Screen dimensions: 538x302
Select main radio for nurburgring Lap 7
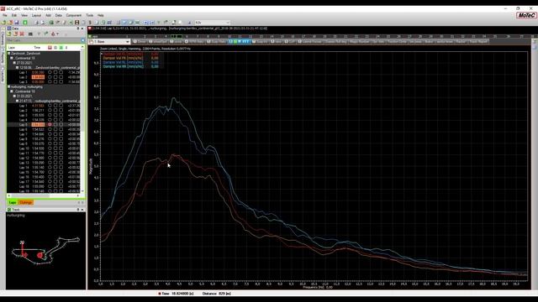[x=50, y=134]
